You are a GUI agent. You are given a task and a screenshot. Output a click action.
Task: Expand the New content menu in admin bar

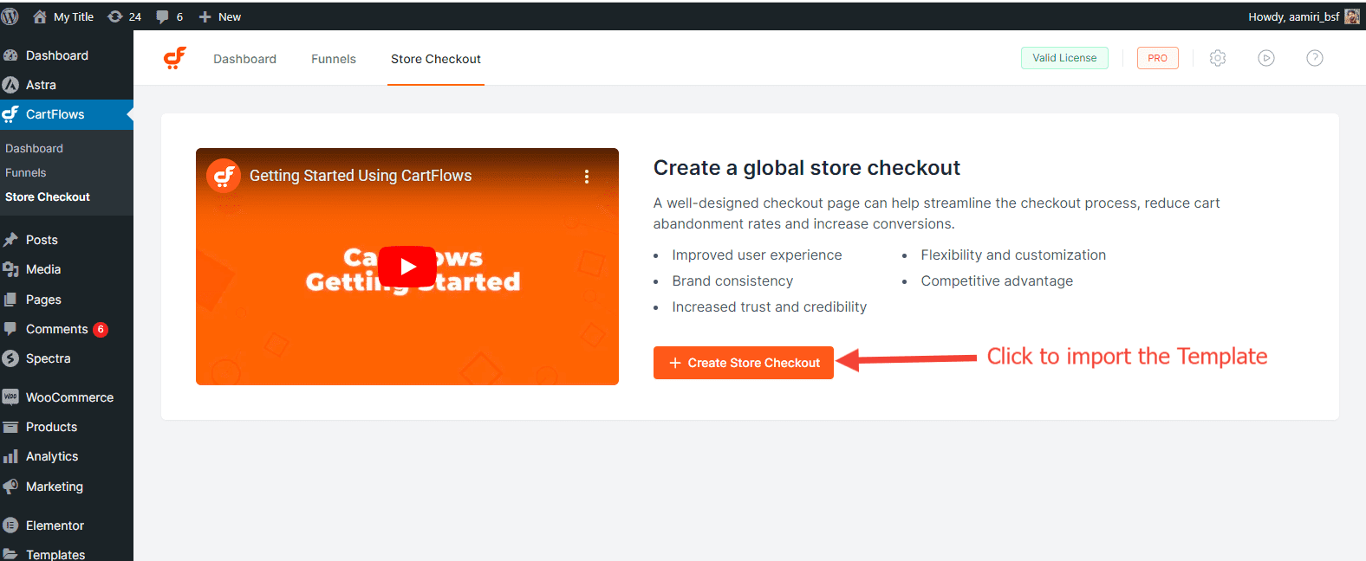click(x=220, y=16)
